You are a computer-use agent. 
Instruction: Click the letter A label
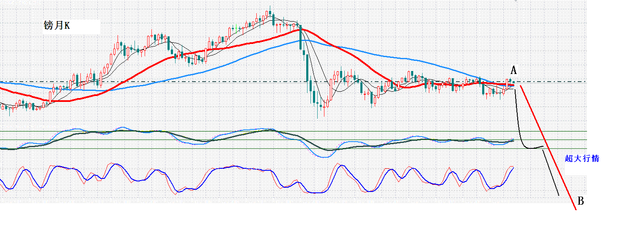(x=514, y=70)
